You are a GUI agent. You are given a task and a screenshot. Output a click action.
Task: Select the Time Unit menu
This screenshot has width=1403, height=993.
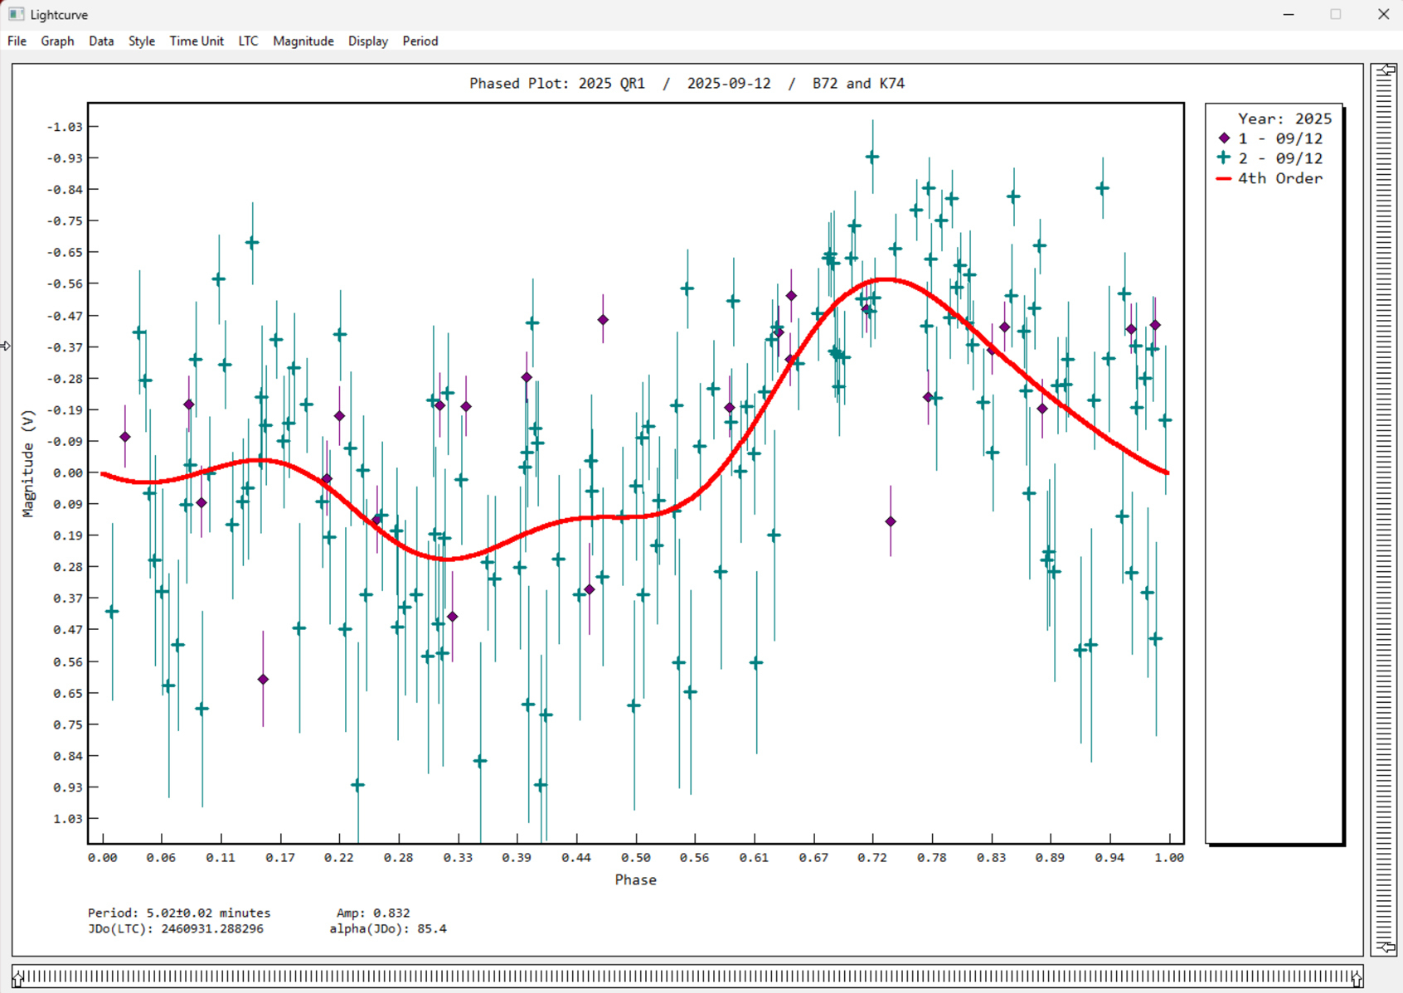click(x=197, y=41)
